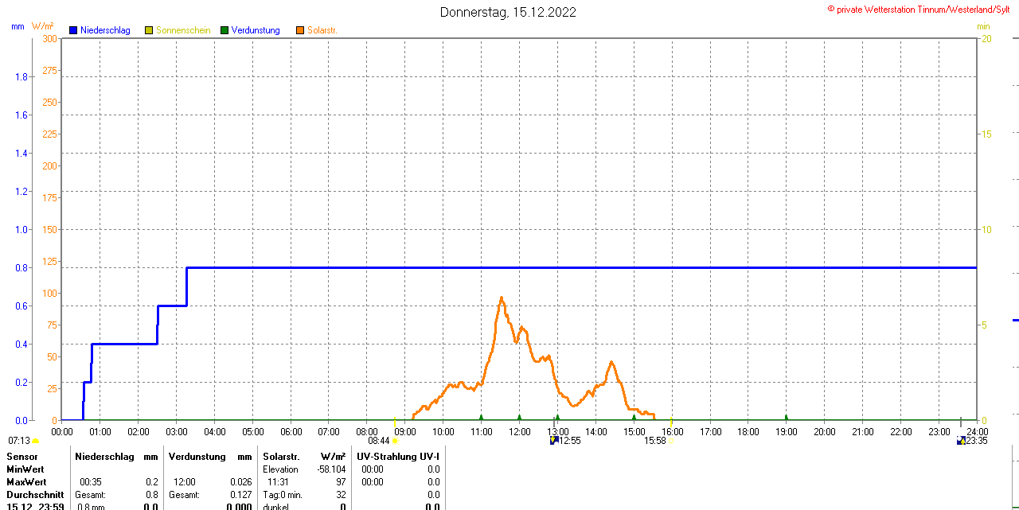Click the MaxWert row label in table
Image resolution: width=1019 pixels, height=510 pixels.
pyautogui.click(x=26, y=482)
